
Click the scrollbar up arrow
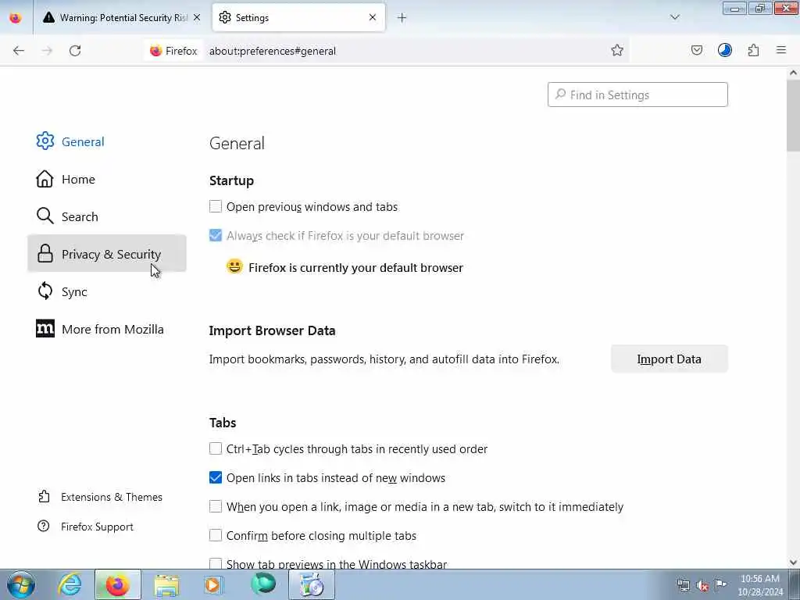coord(793,73)
